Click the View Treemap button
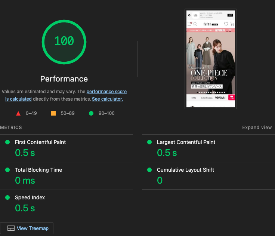275x236 pixels. coord(27,228)
